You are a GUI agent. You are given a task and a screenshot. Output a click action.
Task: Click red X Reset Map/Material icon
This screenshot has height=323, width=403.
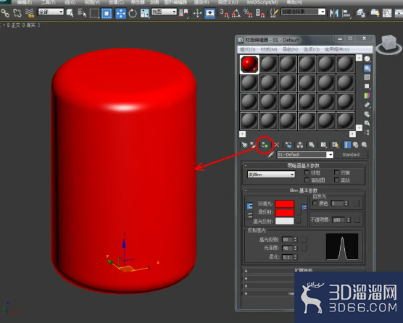coord(277,145)
